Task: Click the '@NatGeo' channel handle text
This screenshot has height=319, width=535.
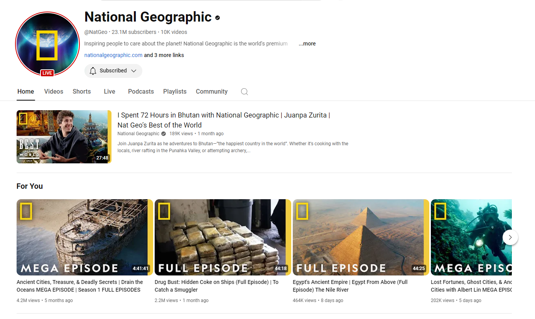Action: coord(96,32)
